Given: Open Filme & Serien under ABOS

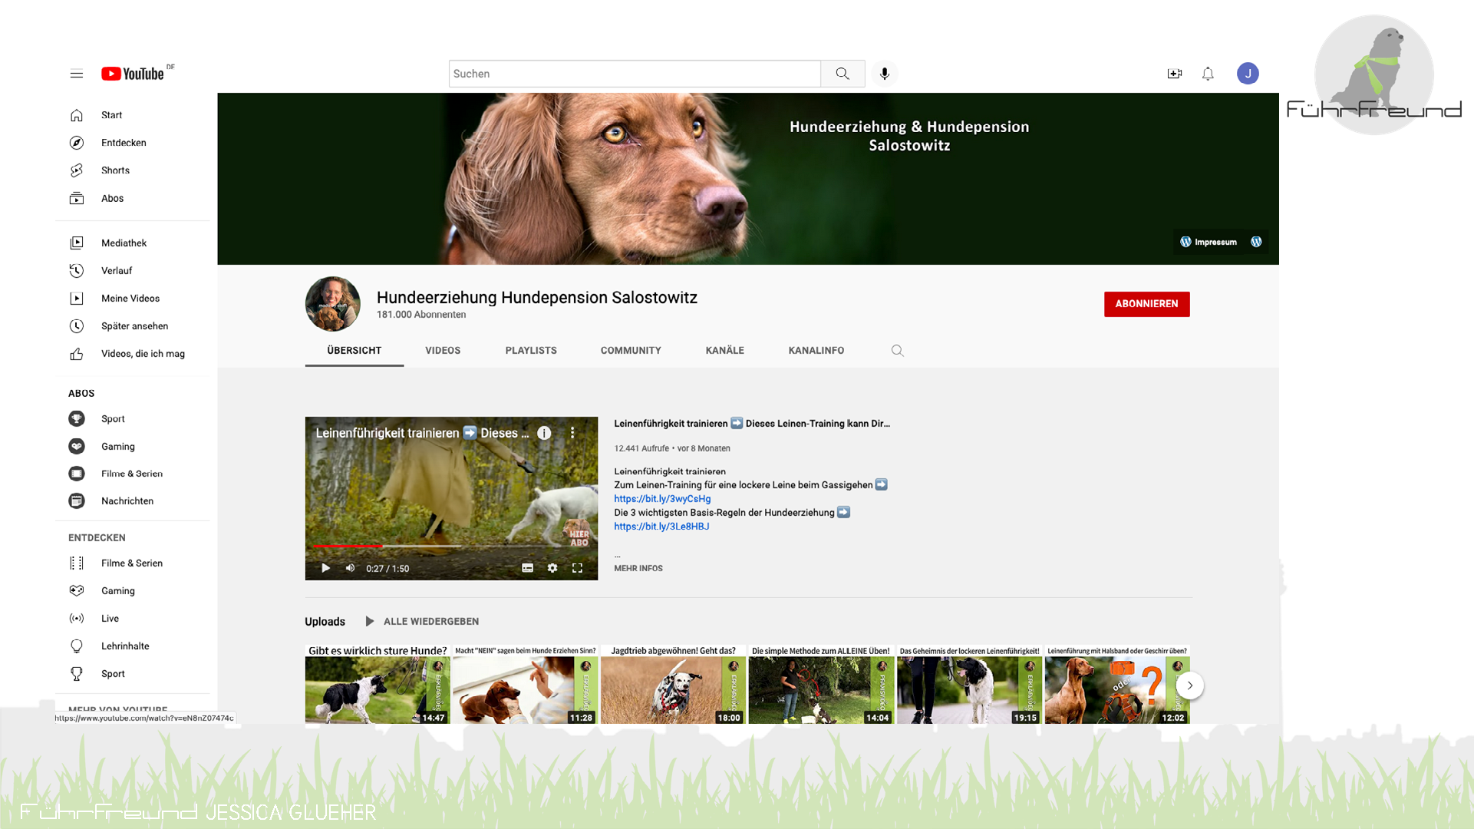Looking at the screenshot, I should 132,474.
